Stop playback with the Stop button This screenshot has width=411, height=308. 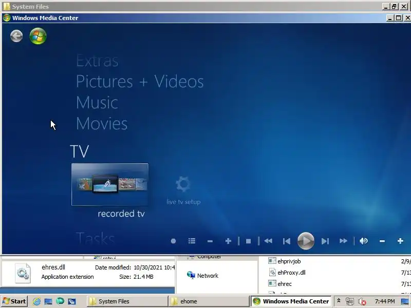(x=249, y=241)
